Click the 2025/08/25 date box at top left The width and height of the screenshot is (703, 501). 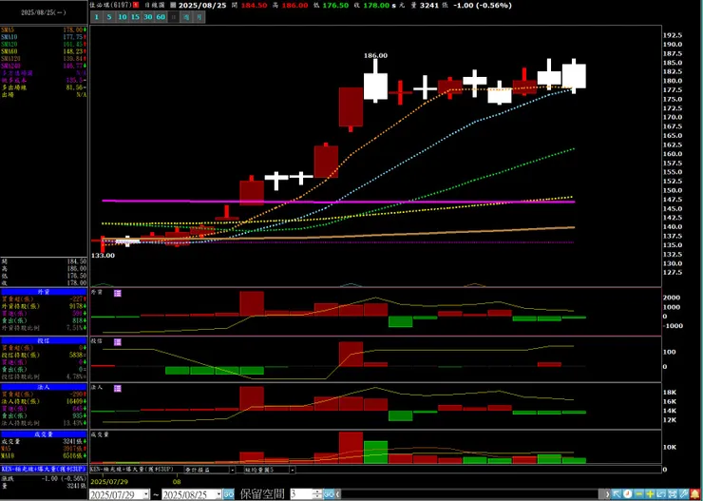[44, 12]
